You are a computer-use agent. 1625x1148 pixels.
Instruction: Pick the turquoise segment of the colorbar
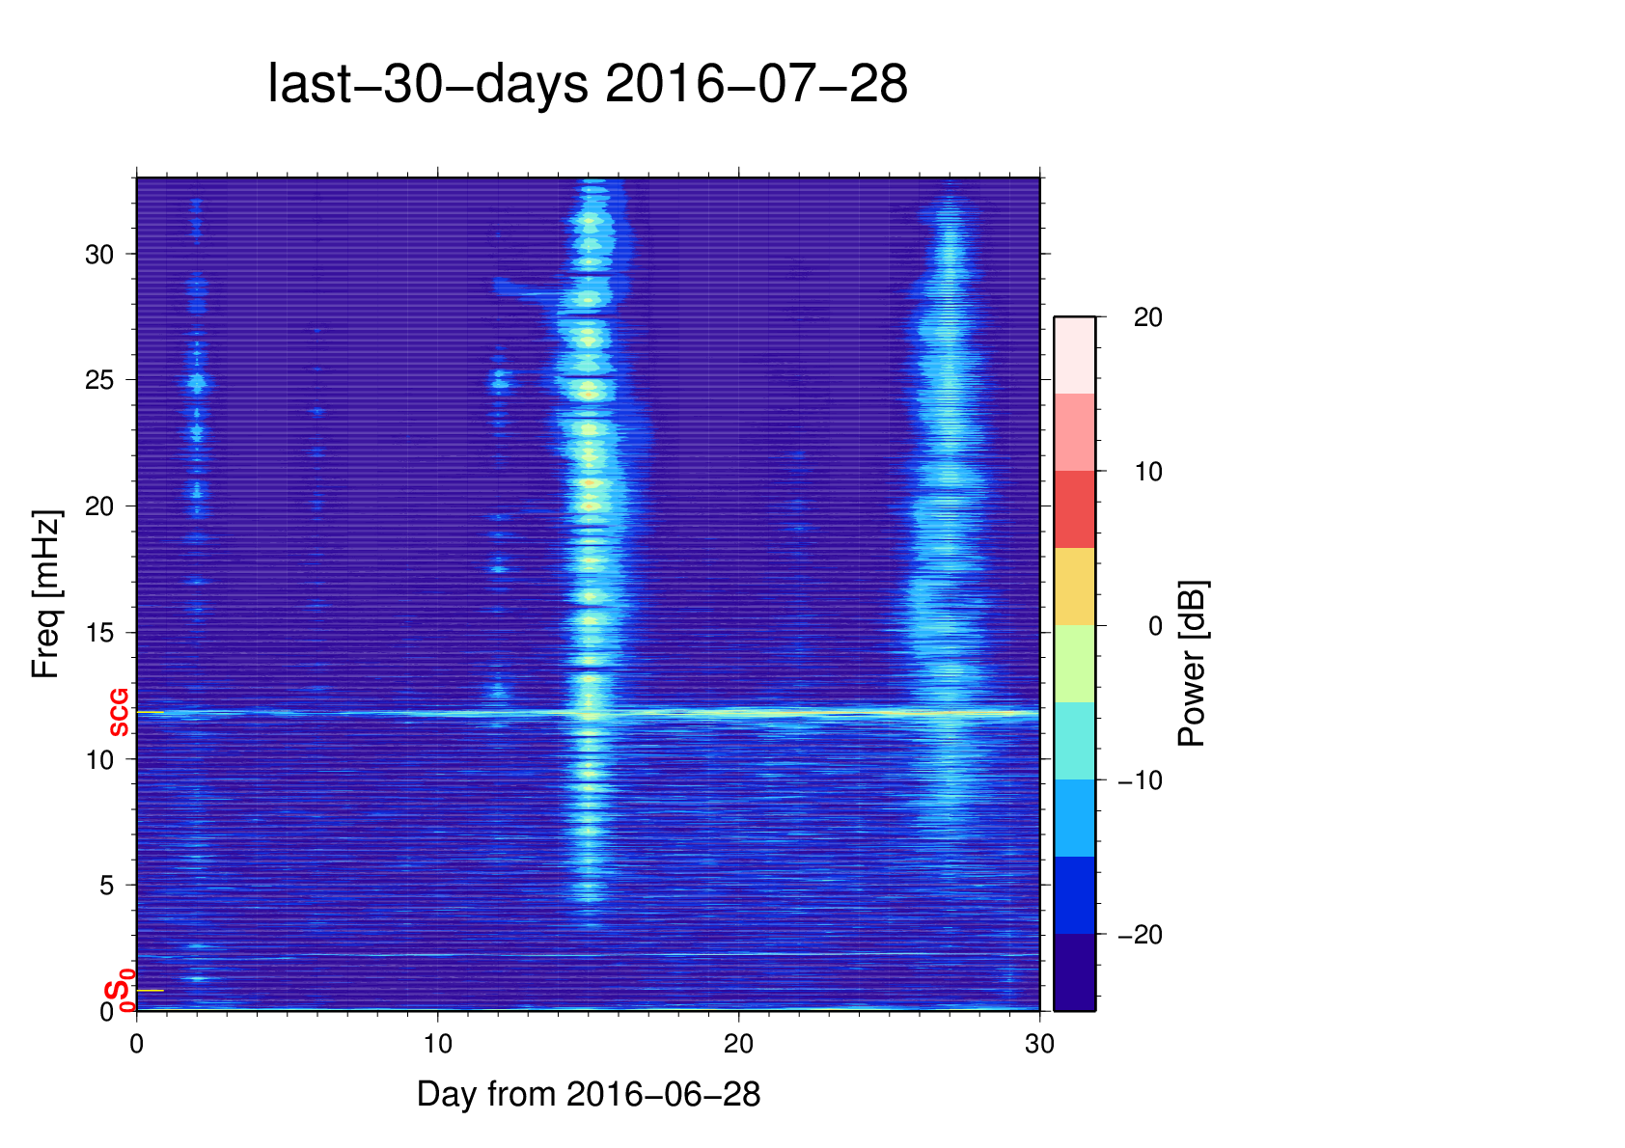pyautogui.click(x=1074, y=741)
